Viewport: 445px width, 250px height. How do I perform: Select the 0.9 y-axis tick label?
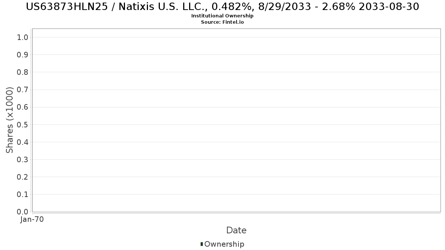pyautogui.click(x=23, y=54)
